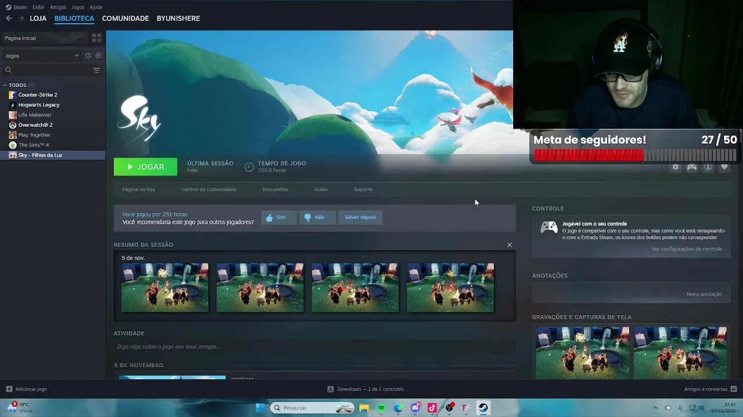Click the library search magnifier icon
The height and width of the screenshot is (417, 743).
tap(8, 70)
